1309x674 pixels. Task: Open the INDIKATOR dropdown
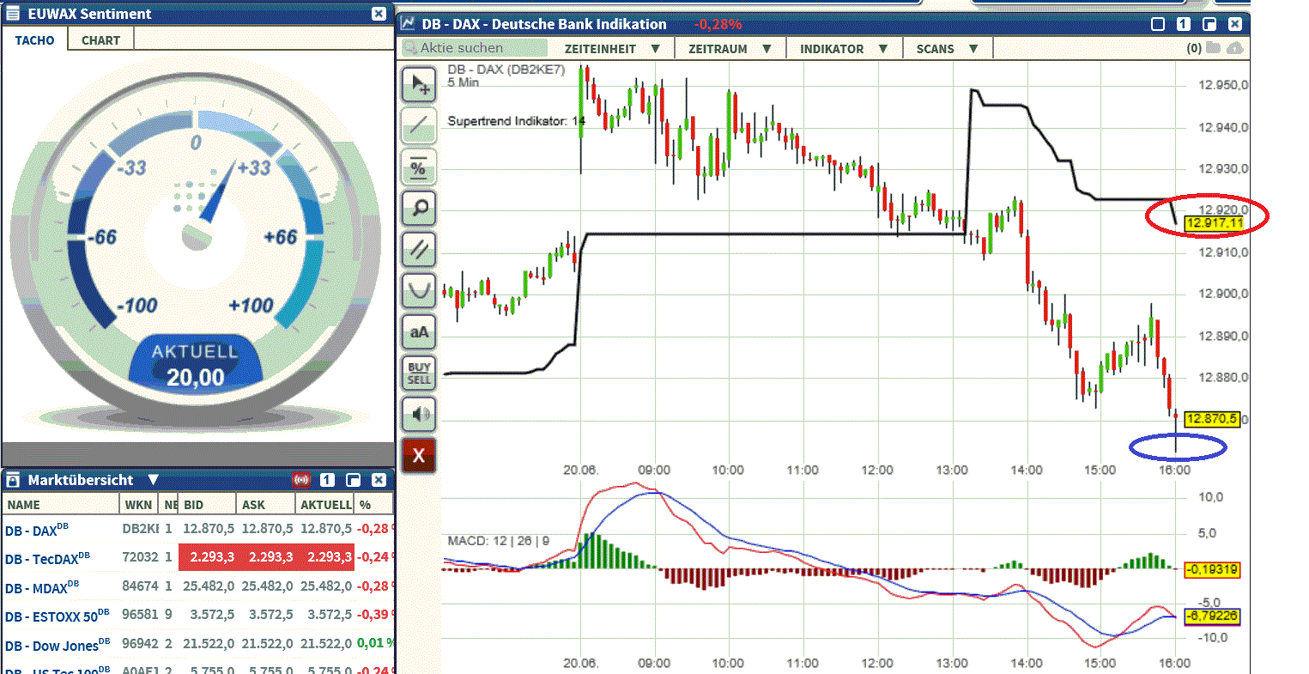click(x=844, y=49)
